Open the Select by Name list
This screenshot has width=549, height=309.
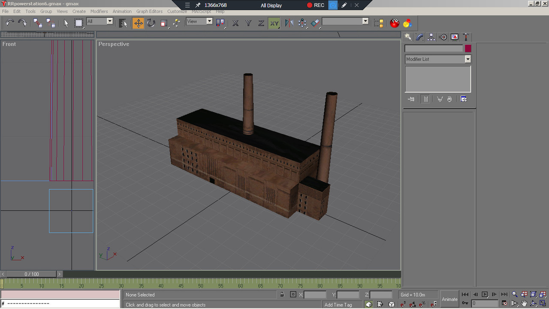click(x=123, y=23)
